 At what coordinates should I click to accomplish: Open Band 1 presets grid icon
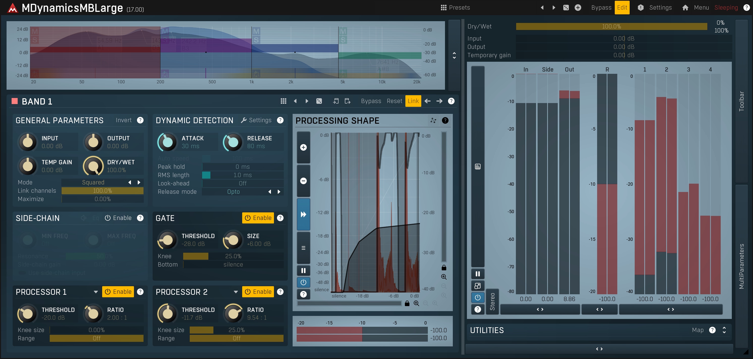[x=283, y=101]
